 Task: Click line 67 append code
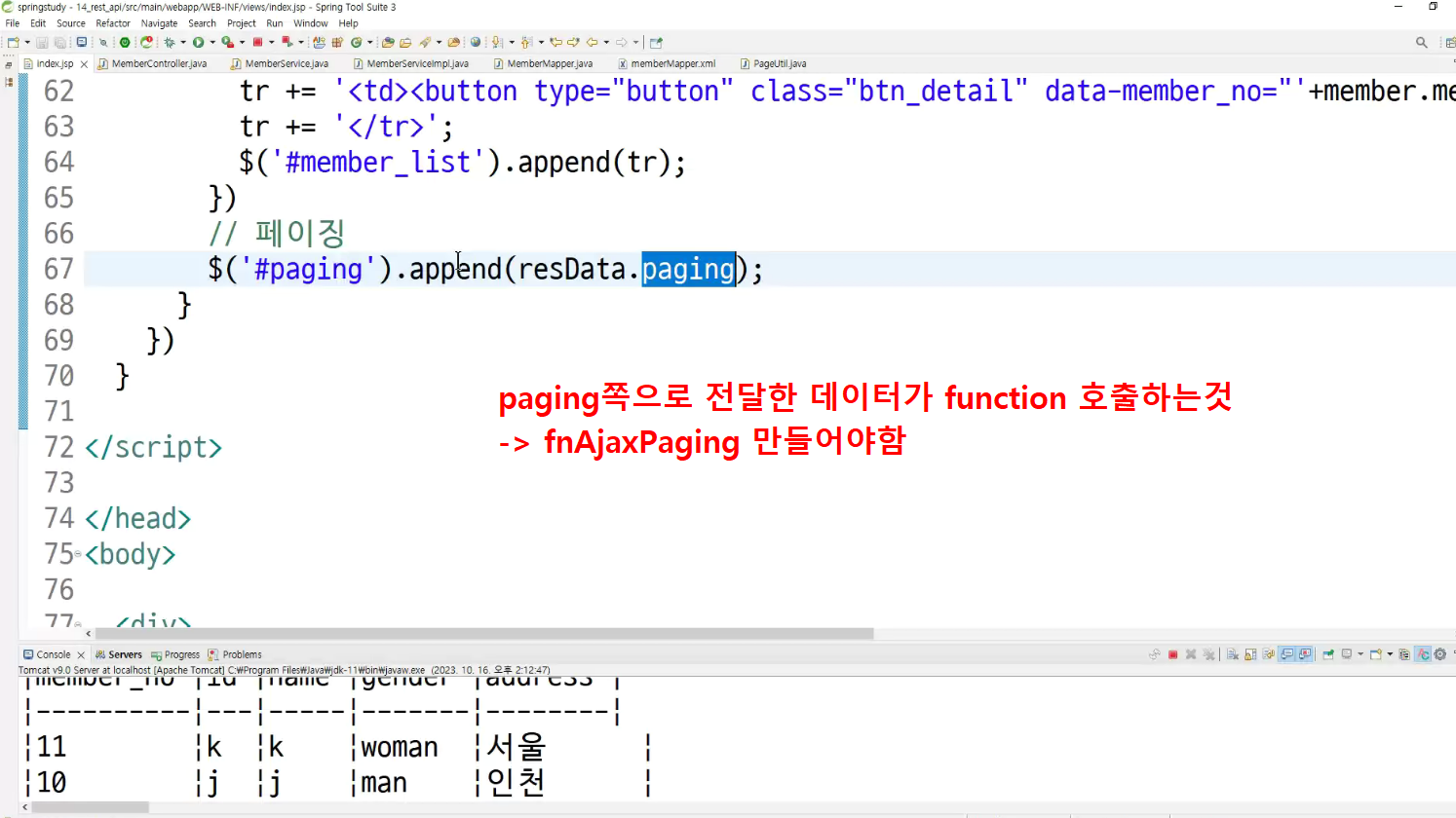[485, 269]
